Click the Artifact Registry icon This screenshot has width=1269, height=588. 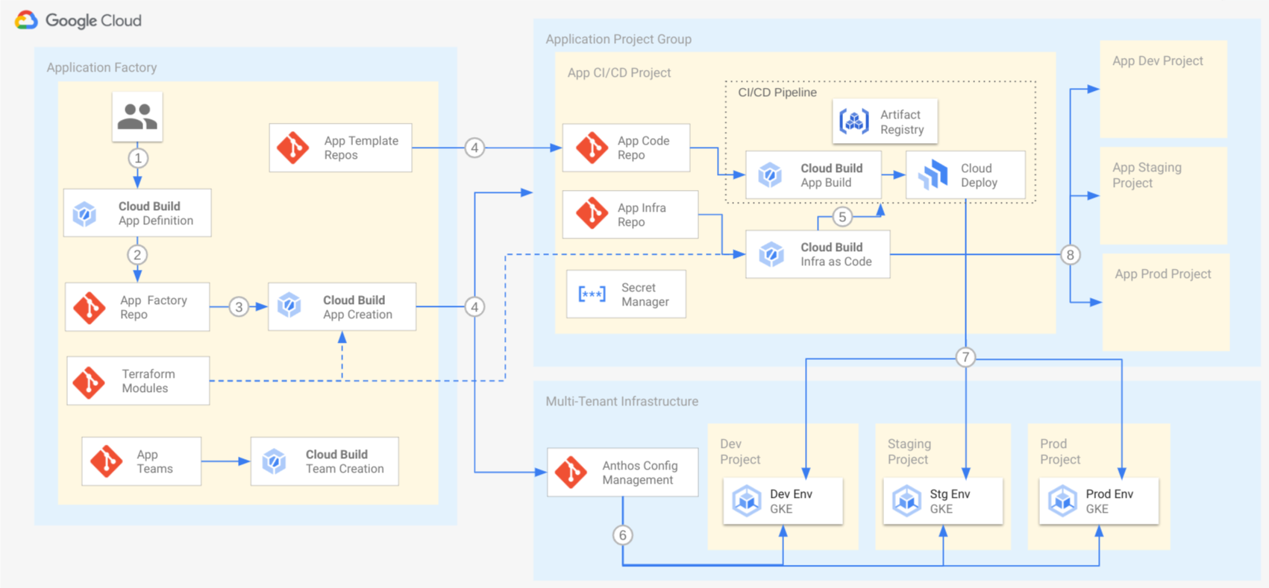(854, 121)
